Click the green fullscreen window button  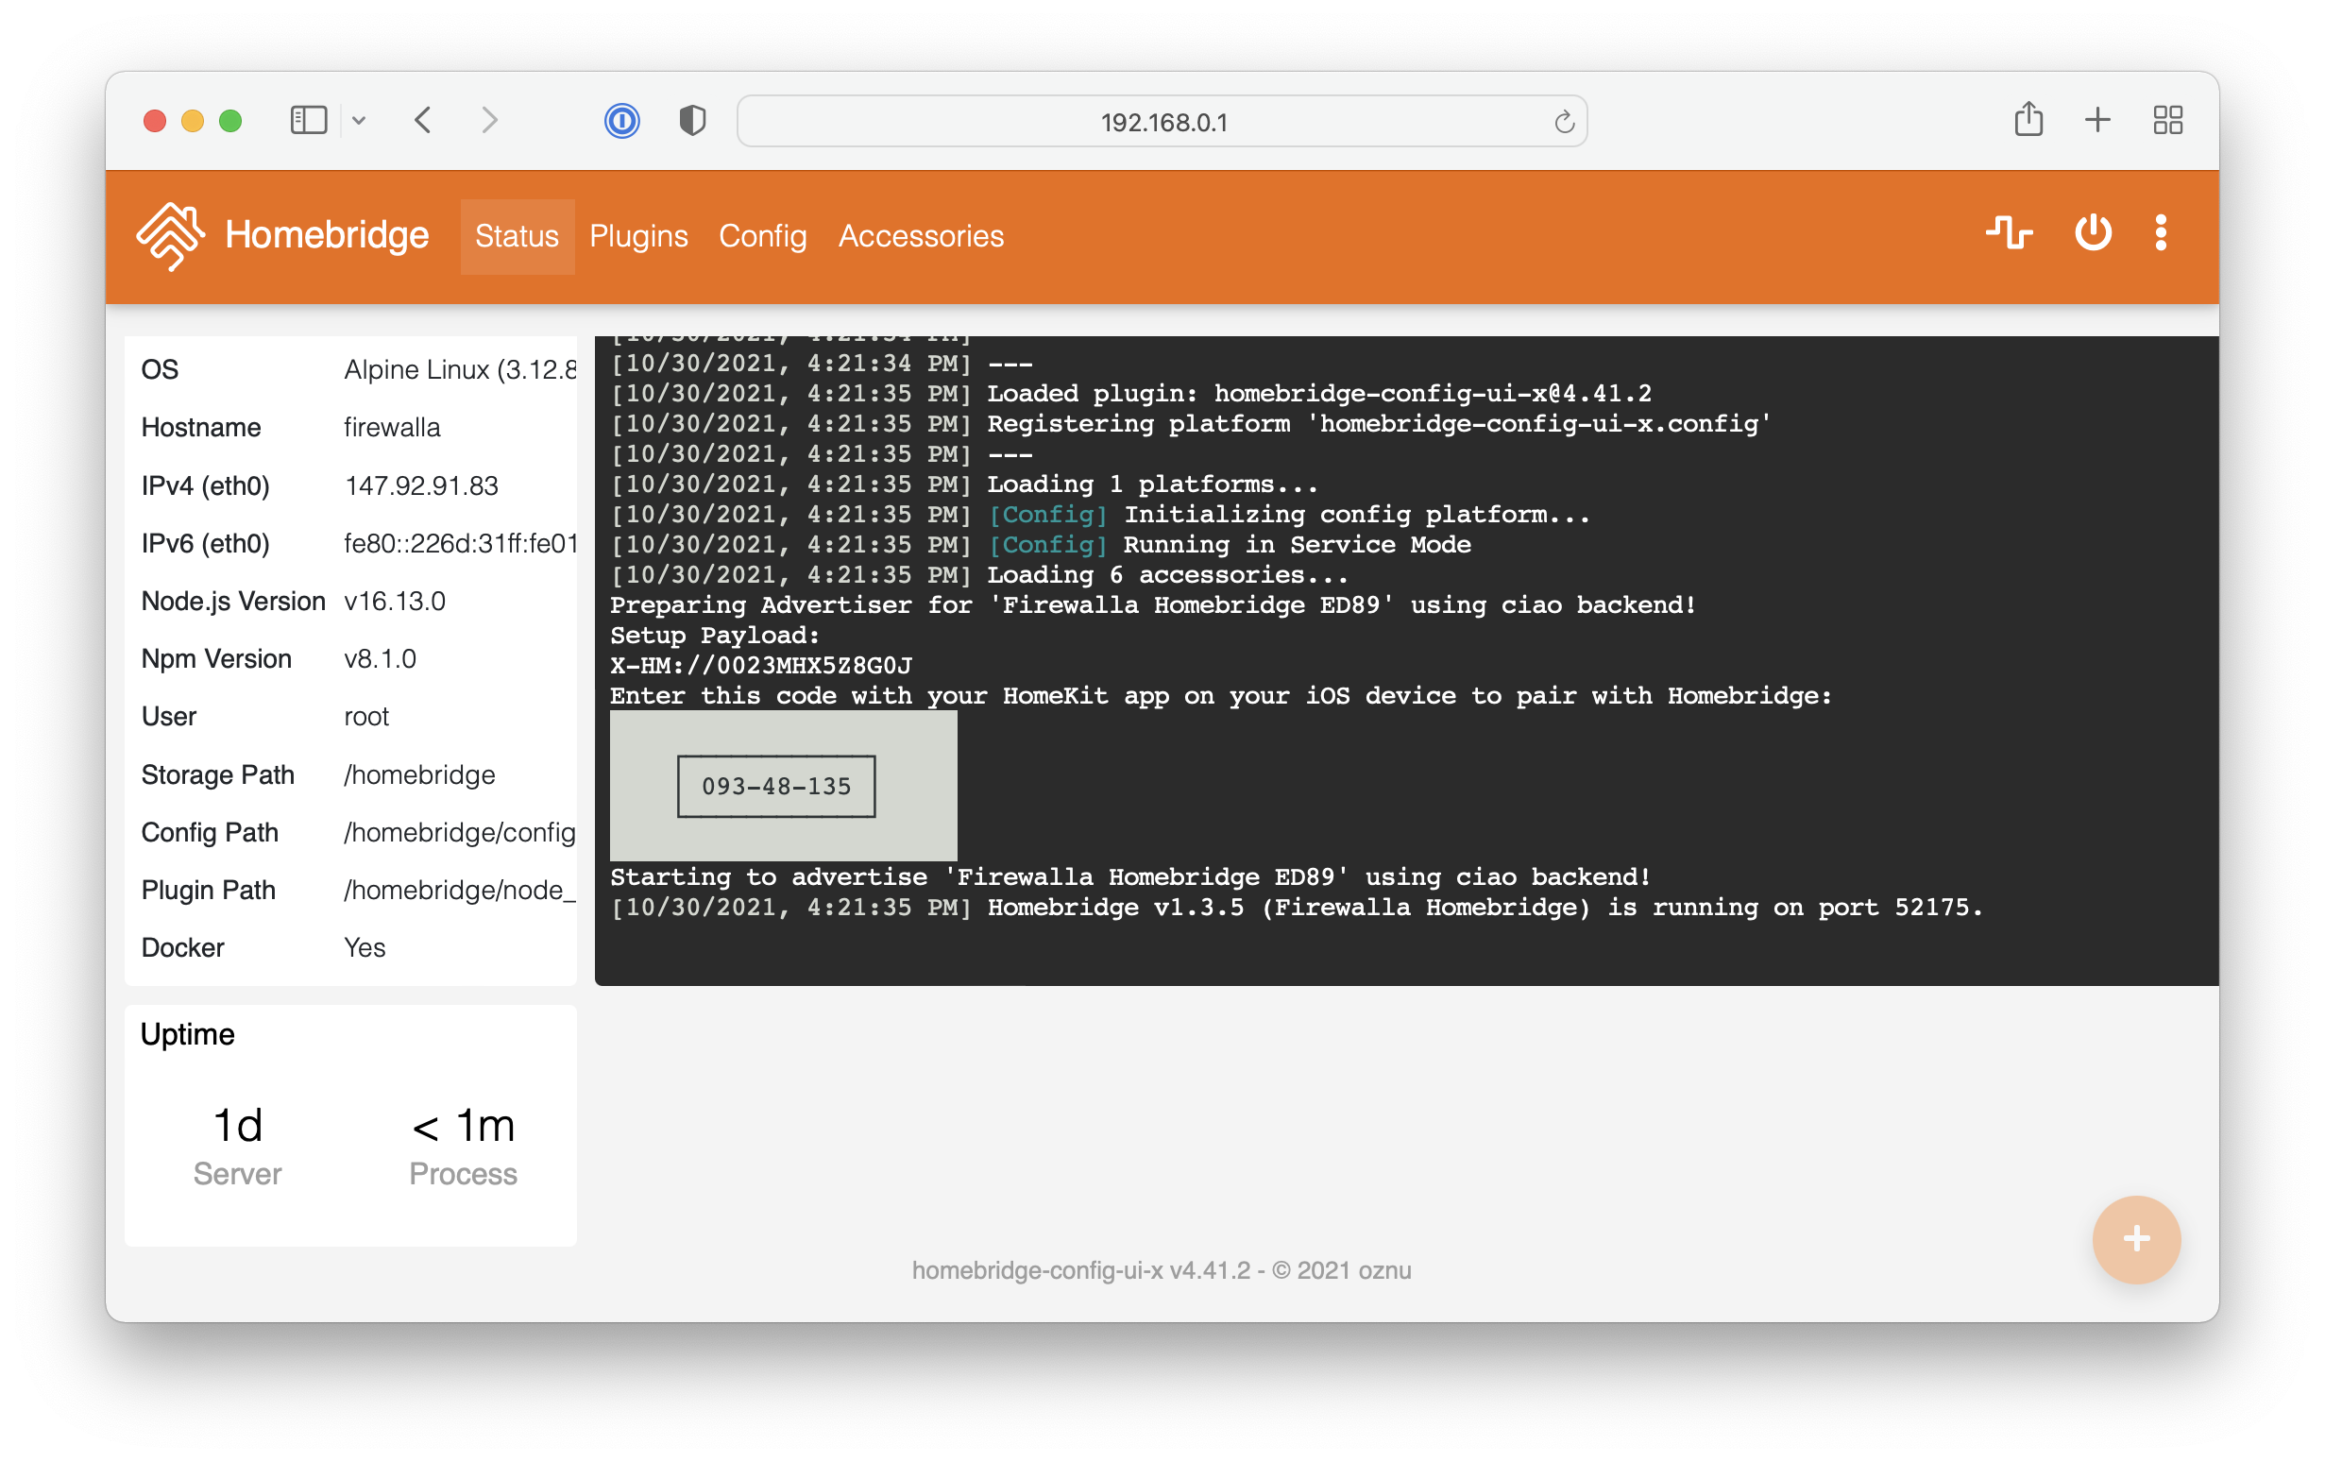229,121
